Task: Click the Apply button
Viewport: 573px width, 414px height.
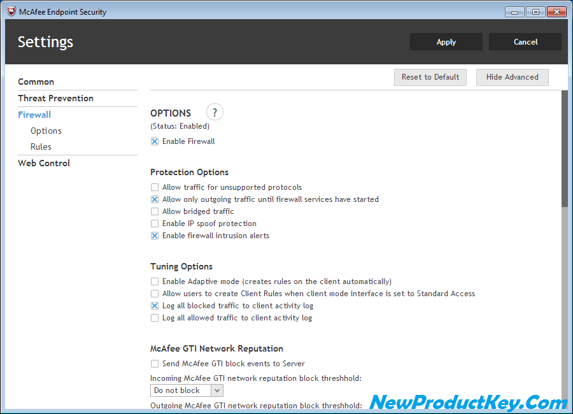Action: [x=446, y=42]
